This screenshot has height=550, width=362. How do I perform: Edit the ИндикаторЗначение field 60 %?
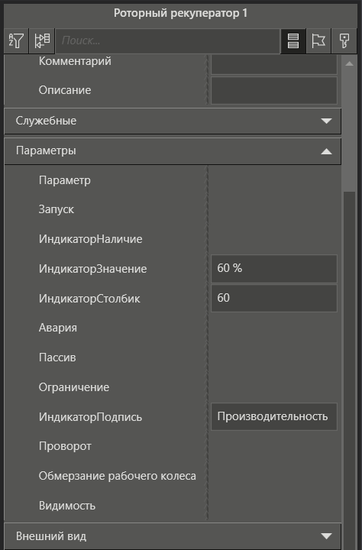click(x=274, y=269)
